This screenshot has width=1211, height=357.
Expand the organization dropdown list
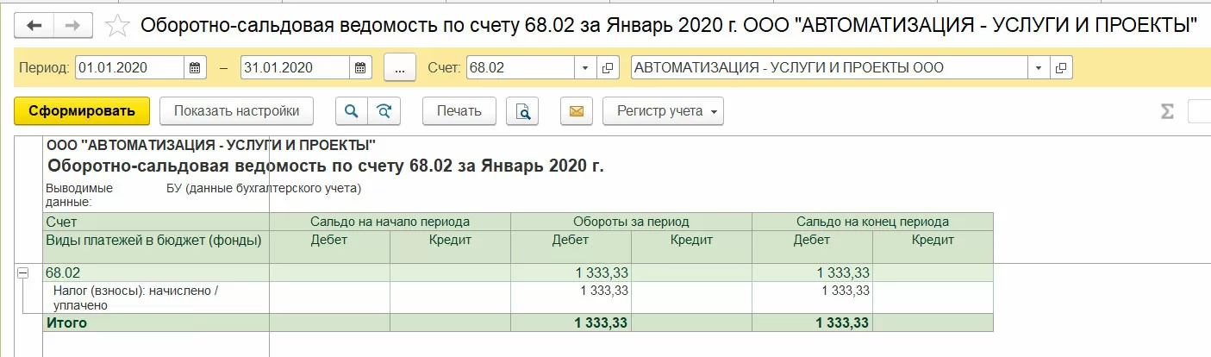1039,67
